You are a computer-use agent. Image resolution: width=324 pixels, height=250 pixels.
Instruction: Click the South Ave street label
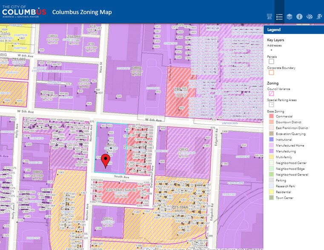tap(121, 176)
